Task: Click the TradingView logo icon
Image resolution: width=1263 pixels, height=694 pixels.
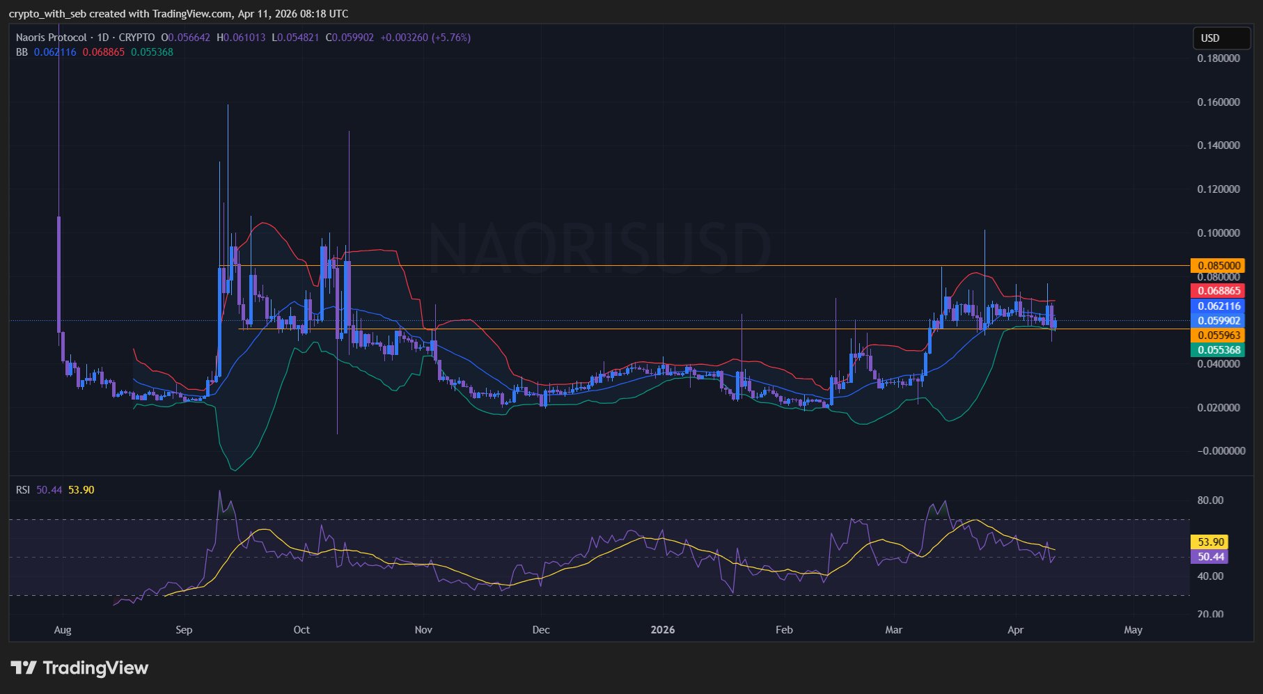Action: (24, 668)
